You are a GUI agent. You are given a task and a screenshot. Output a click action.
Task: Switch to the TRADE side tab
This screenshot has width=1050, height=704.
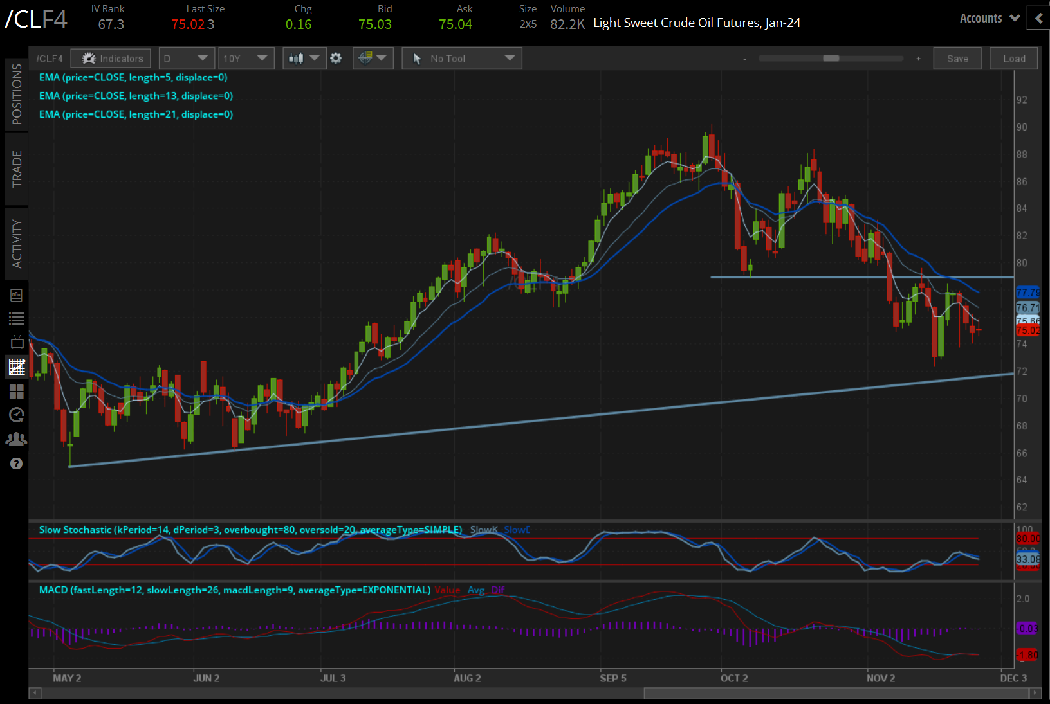click(x=17, y=169)
